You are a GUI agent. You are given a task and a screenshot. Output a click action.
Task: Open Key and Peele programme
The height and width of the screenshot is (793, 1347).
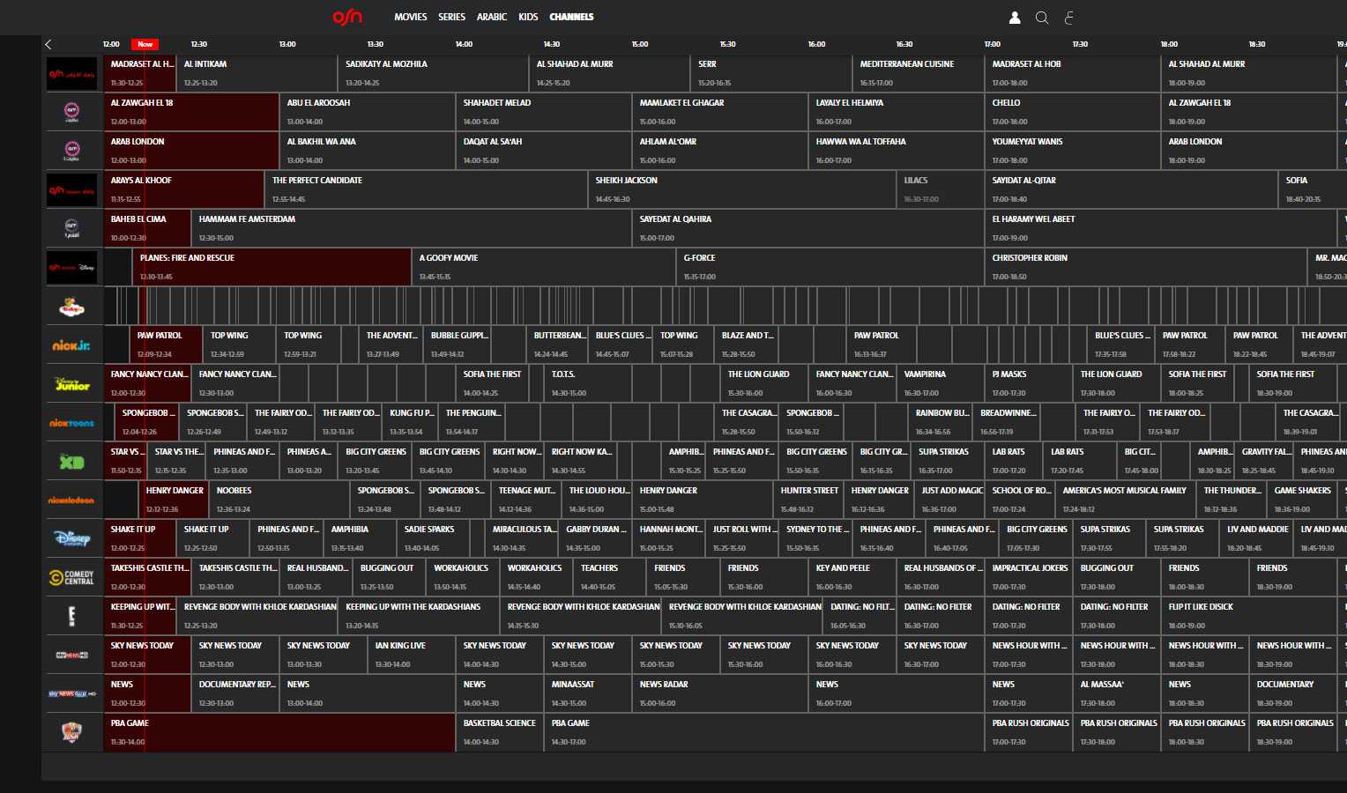pyautogui.click(x=852, y=578)
